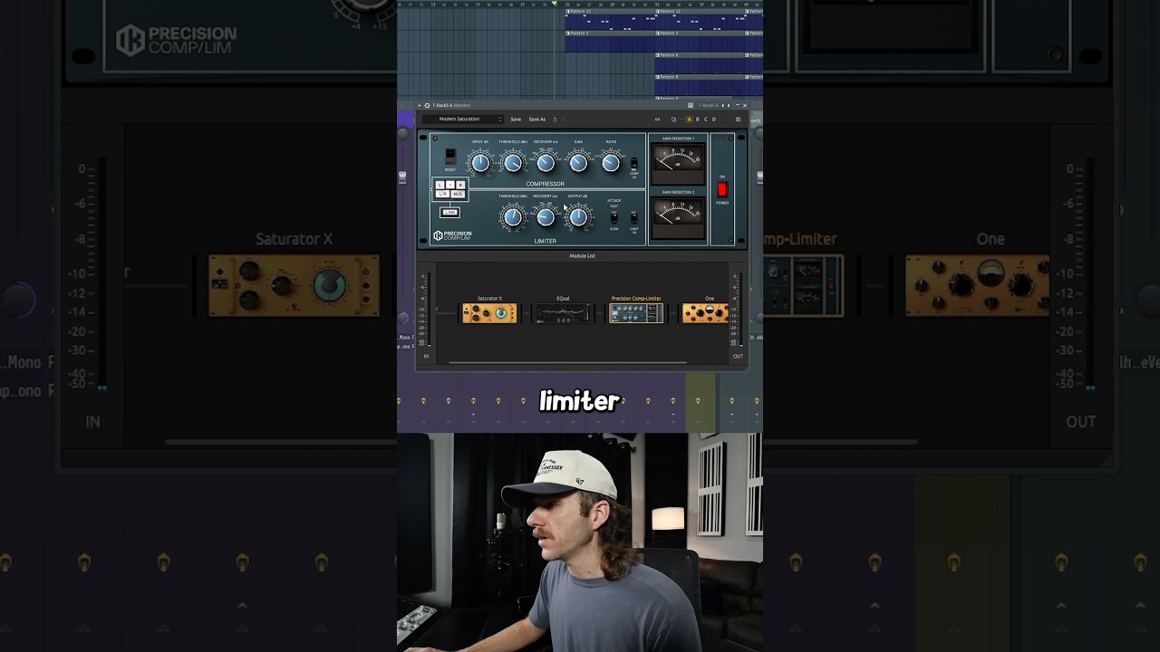Image resolution: width=1160 pixels, height=652 pixels.
Task: Open the Module List header
Action: 583,256
